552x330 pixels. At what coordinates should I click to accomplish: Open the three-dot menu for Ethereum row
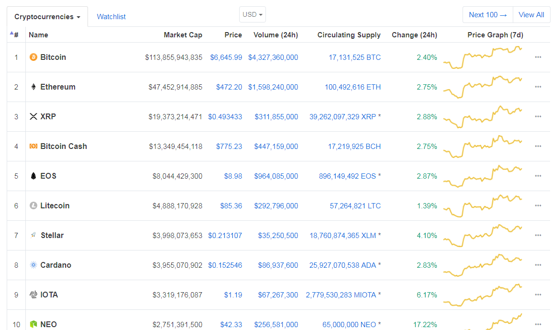click(x=538, y=87)
